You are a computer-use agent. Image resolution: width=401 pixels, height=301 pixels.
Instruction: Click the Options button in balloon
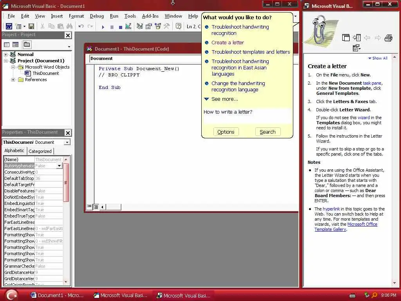click(x=226, y=132)
